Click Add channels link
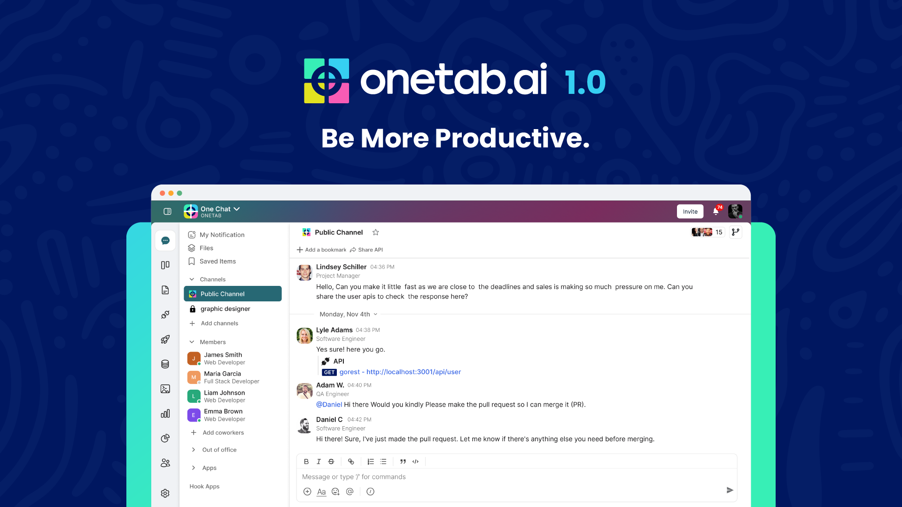 click(218, 323)
